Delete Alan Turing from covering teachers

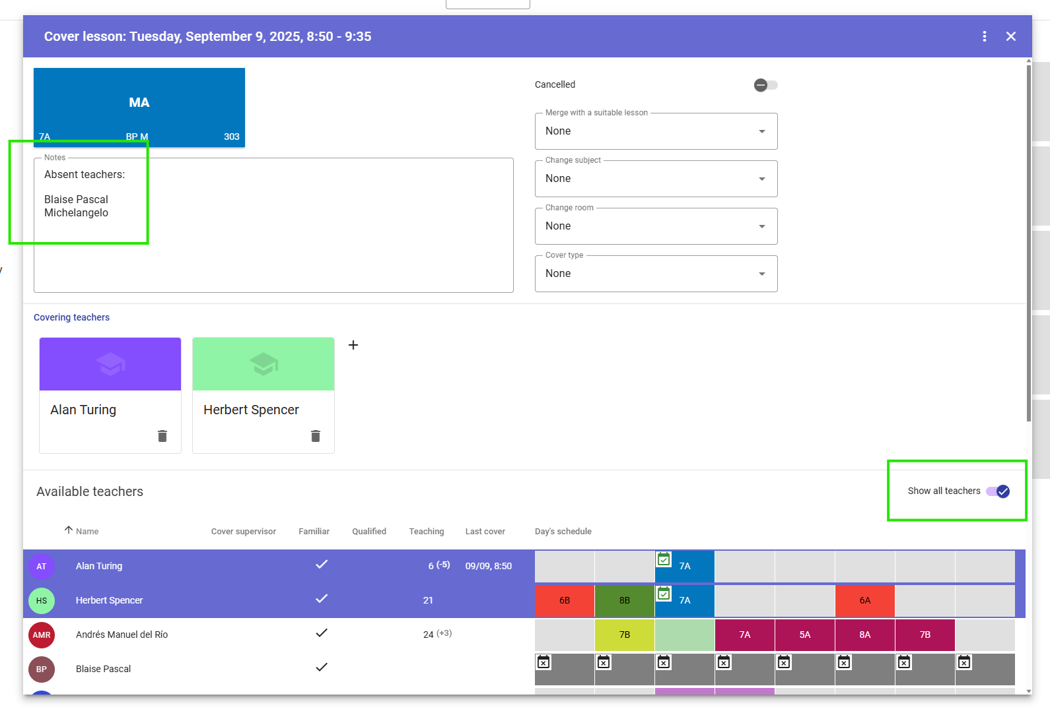[x=162, y=436]
